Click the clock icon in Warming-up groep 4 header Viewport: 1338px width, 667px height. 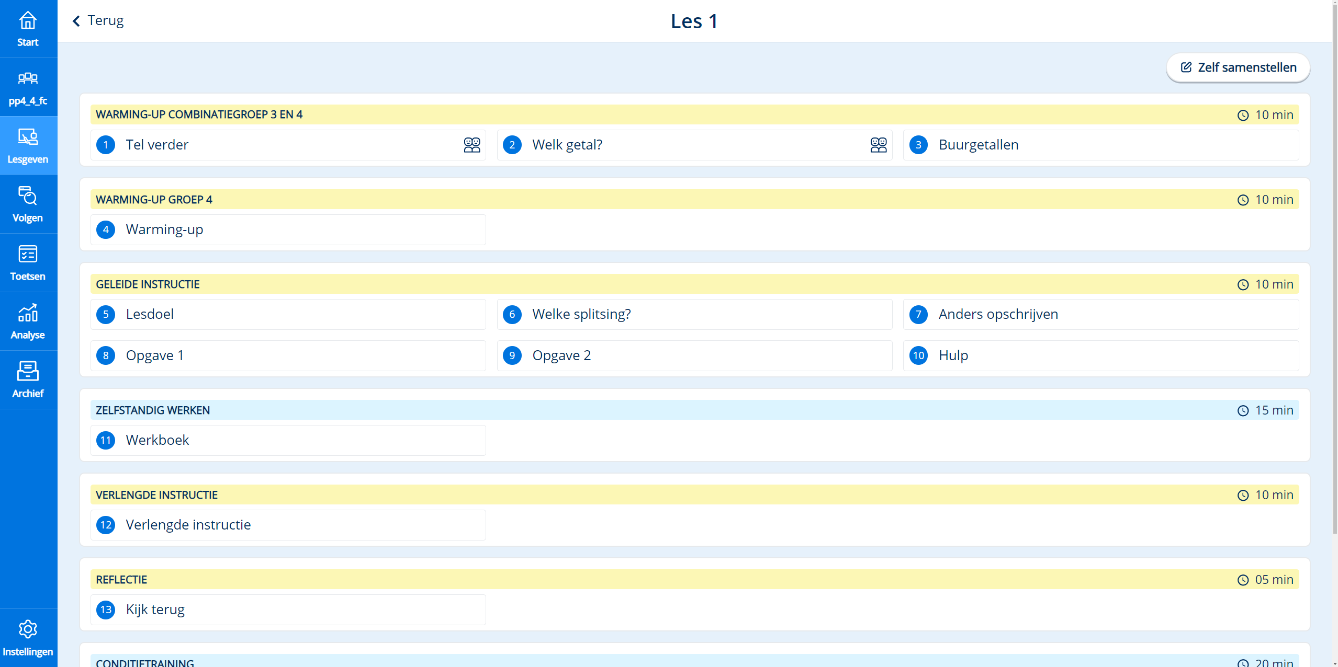click(x=1243, y=200)
